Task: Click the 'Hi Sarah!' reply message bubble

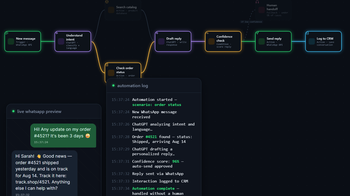Action: pyautogui.click(x=45, y=173)
